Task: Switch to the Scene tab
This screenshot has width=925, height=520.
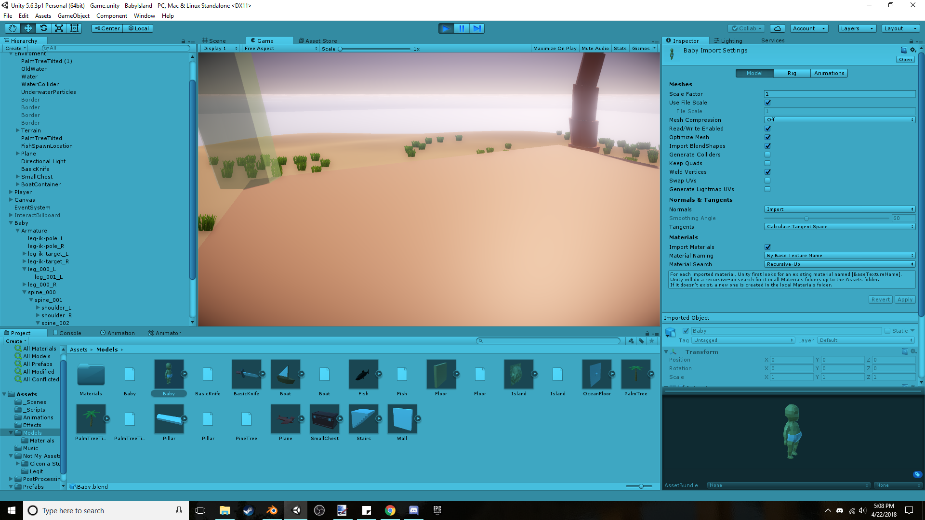Action: 214,41
